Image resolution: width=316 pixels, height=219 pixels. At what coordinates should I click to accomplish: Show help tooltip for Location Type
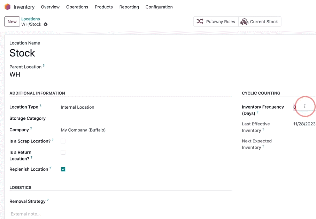40,105
